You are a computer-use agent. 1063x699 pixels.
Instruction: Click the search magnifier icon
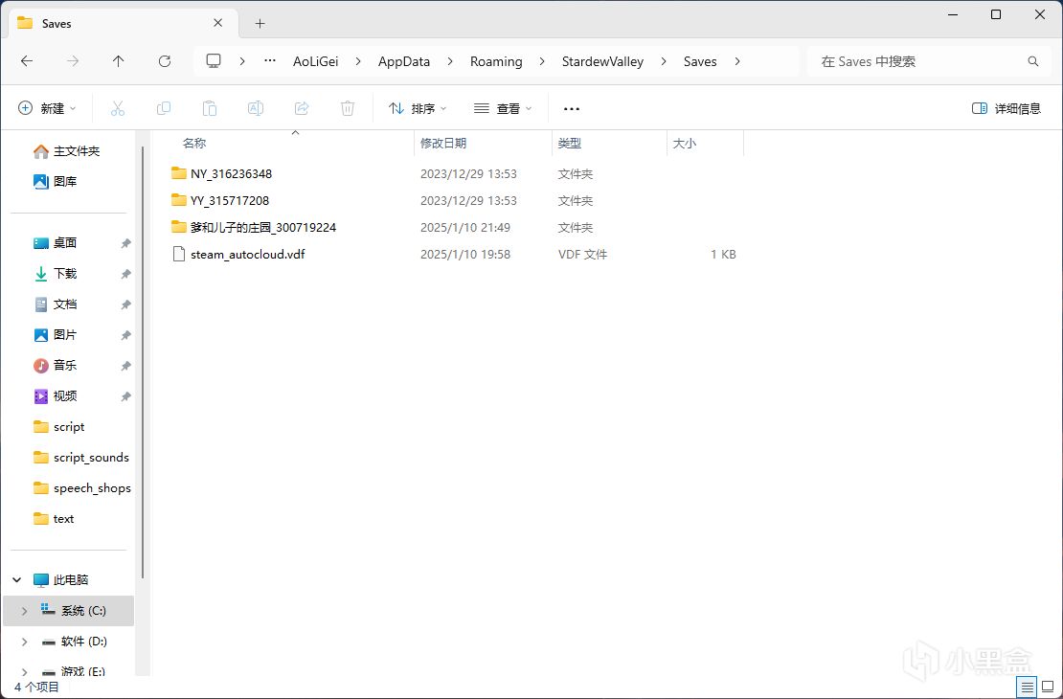1033,61
